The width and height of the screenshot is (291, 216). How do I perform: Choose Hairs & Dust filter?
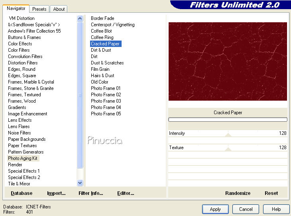[x=102, y=76]
